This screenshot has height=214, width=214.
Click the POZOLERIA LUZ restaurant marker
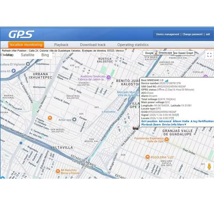pyautogui.click(x=147, y=157)
